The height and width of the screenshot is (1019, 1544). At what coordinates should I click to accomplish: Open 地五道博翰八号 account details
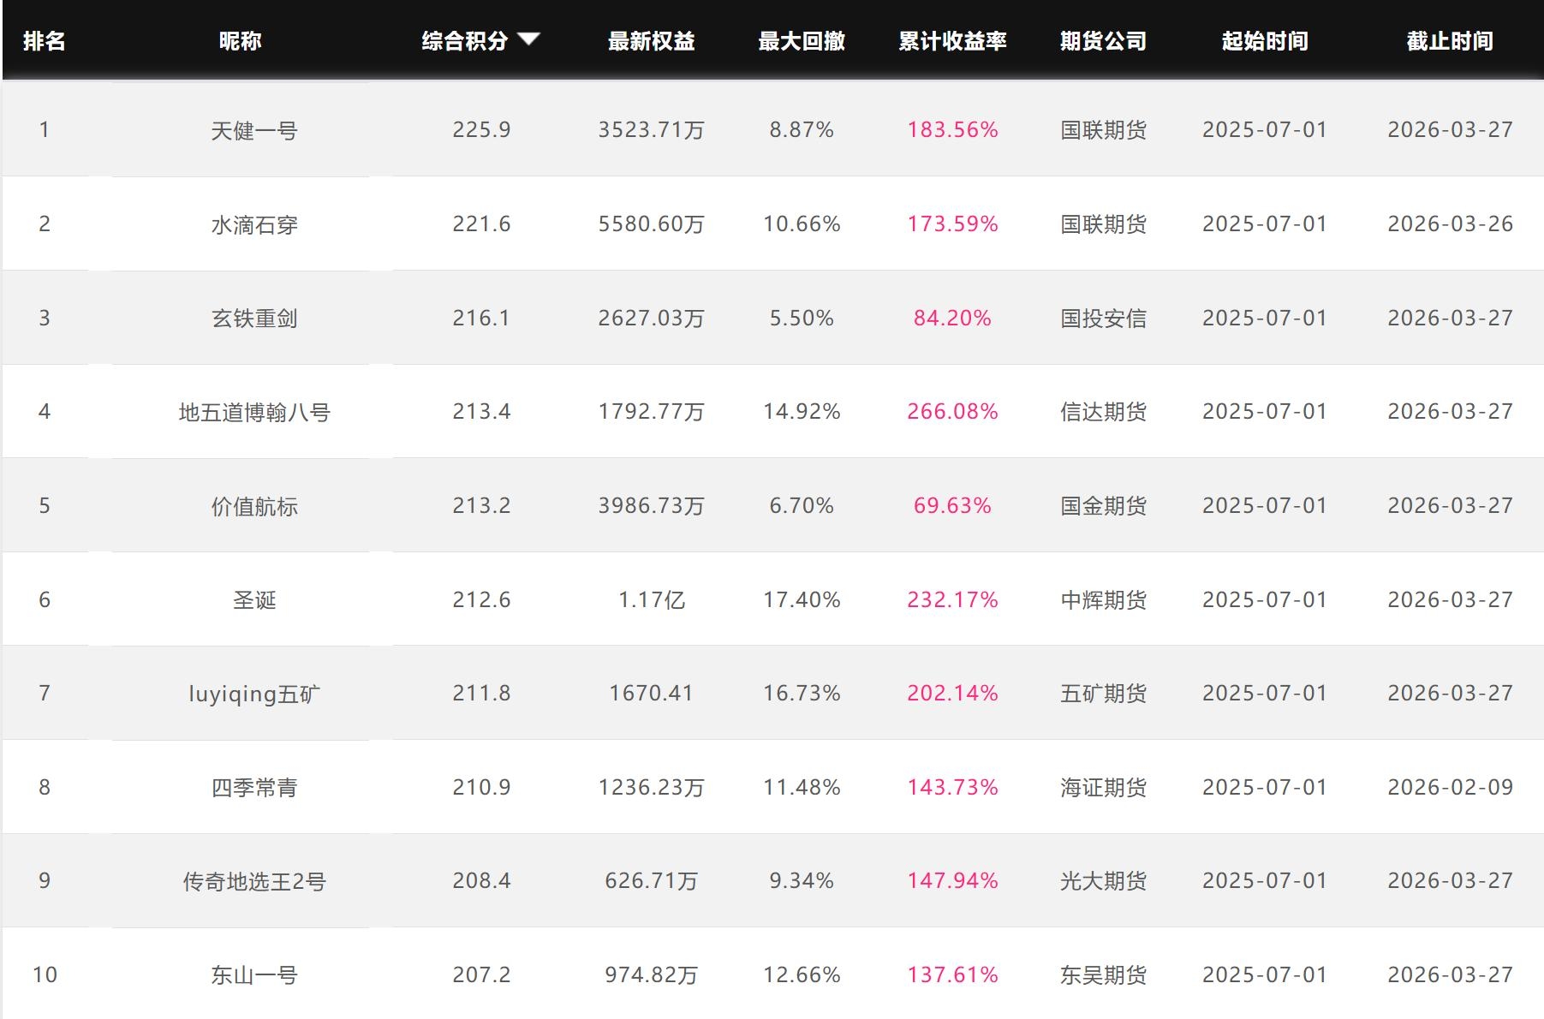254,413
